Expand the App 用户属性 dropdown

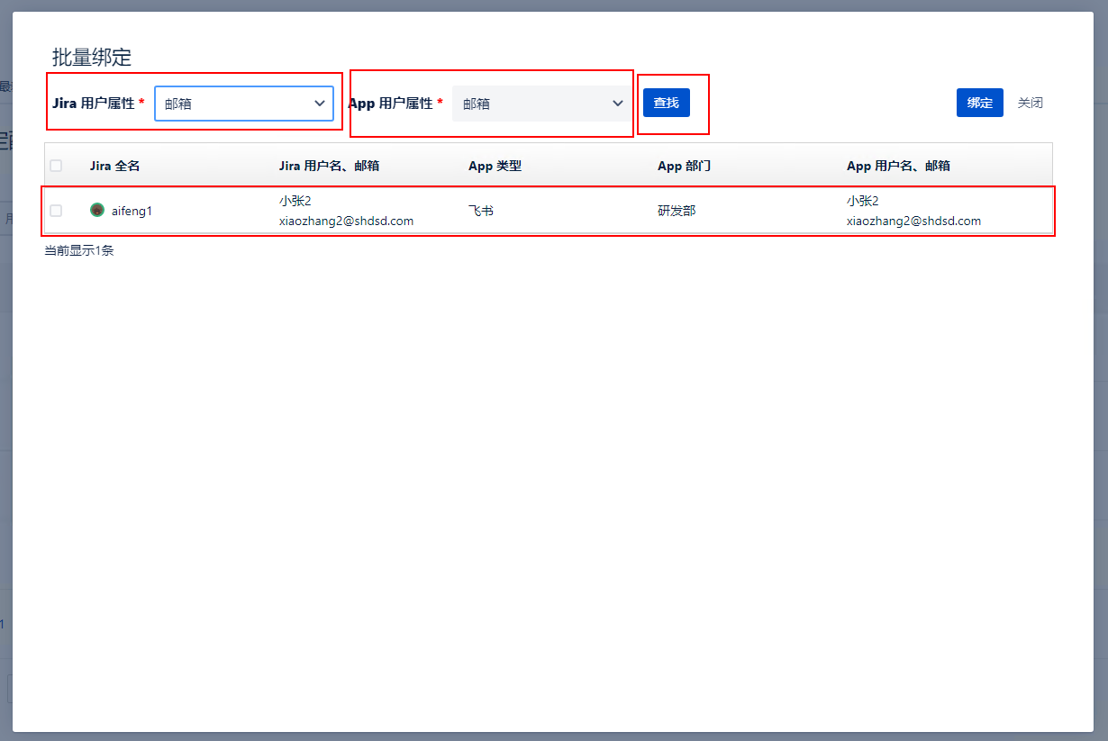541,104
